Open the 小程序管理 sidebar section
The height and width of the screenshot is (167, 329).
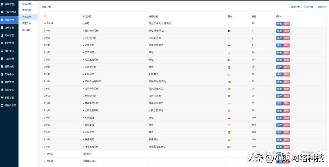[x=9, y=12]
